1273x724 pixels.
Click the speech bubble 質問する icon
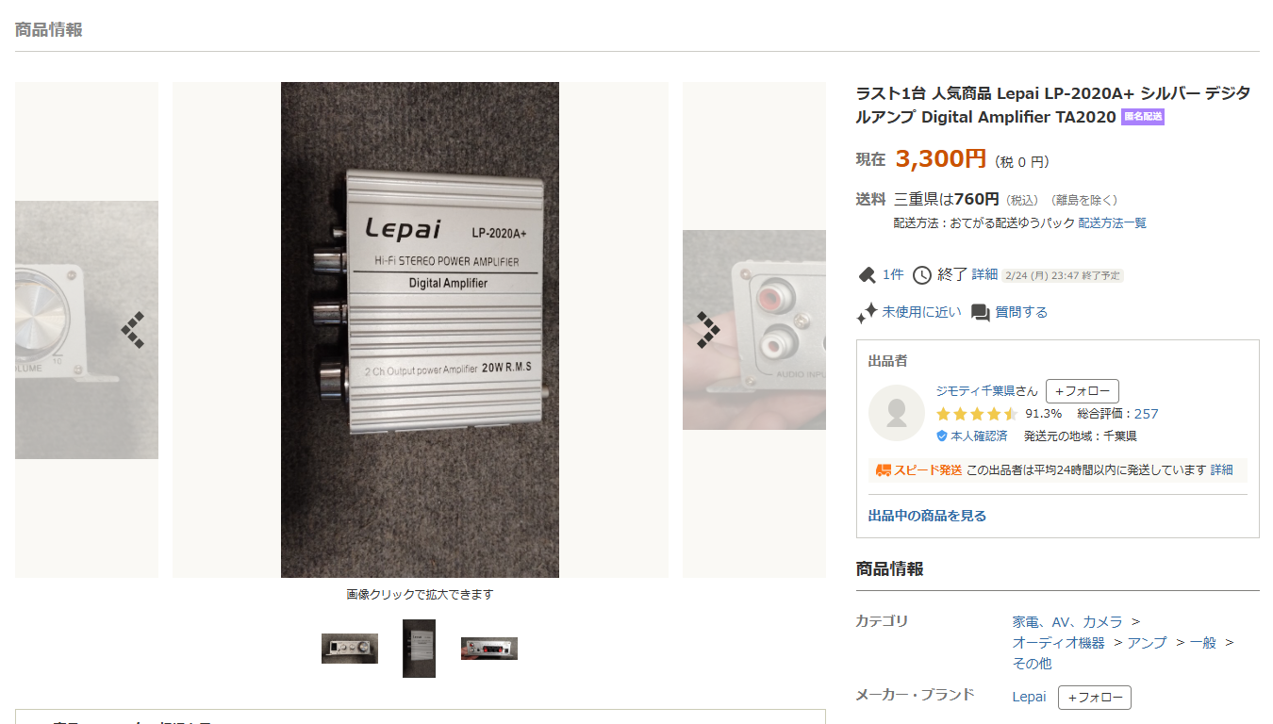[x=981, y=313]
